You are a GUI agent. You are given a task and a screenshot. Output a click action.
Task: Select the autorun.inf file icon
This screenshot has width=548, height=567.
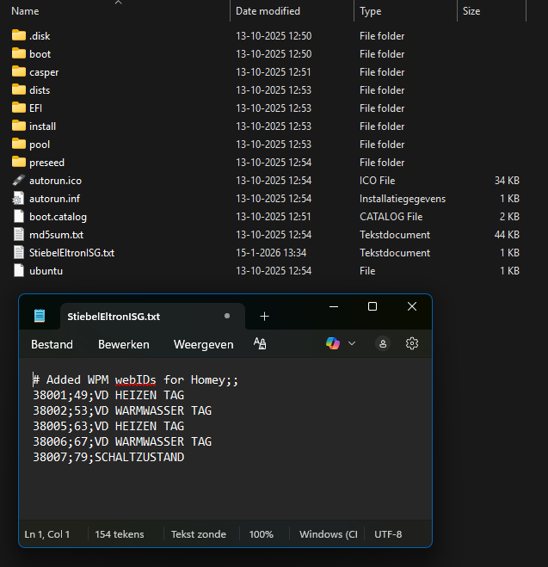tap(20, 199)
